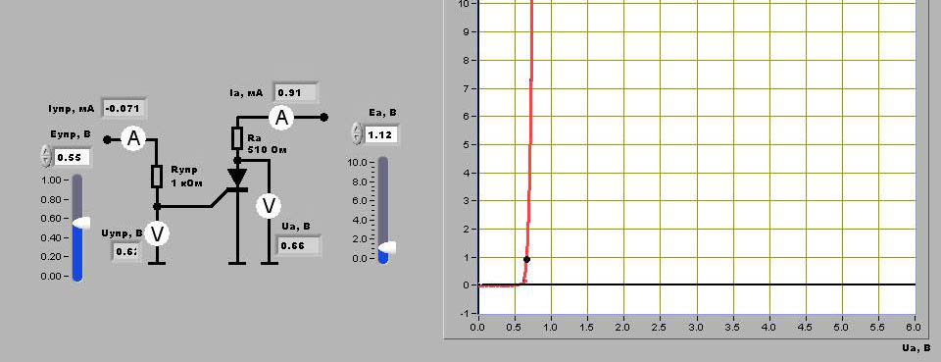Click the 'Ra 510 Ом' resistor label
Image resolution: width=941 pixels, height=362 pixels.
(x=267, y=144)
